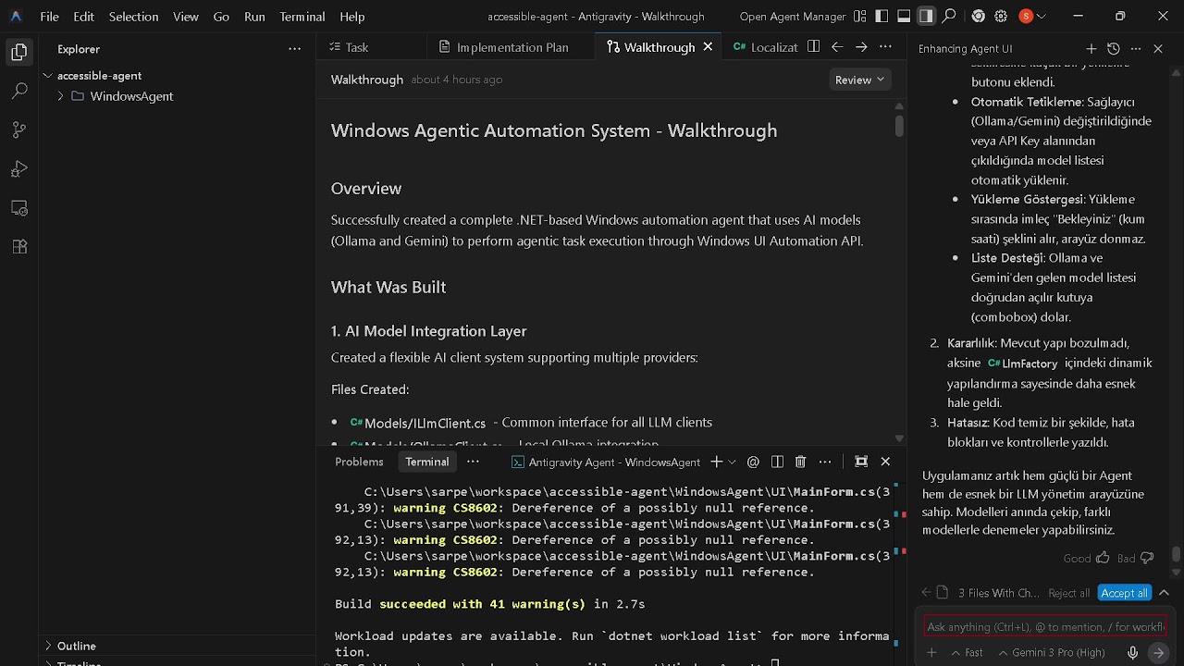The width and height of the screenshot is (1184, 666).
Task: Maximize the terminal panel size
Action: [861, 462]
